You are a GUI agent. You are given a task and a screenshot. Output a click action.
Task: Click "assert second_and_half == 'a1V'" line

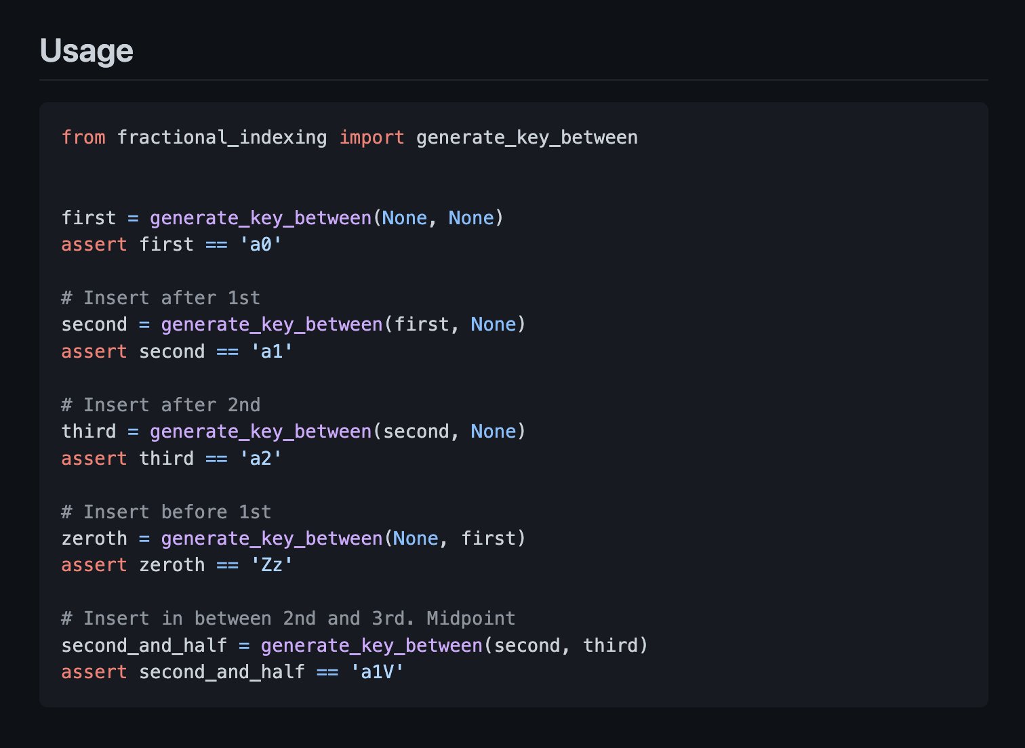point(233,672)
